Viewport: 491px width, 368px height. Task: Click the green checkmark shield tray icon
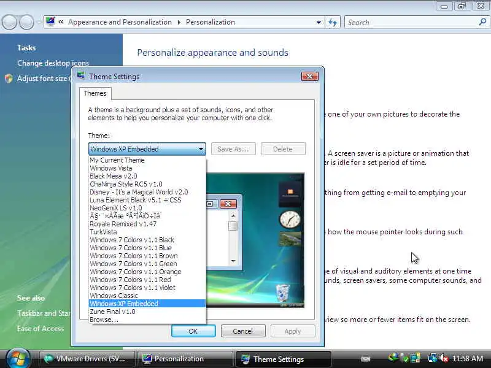click(x=405, y=359)
